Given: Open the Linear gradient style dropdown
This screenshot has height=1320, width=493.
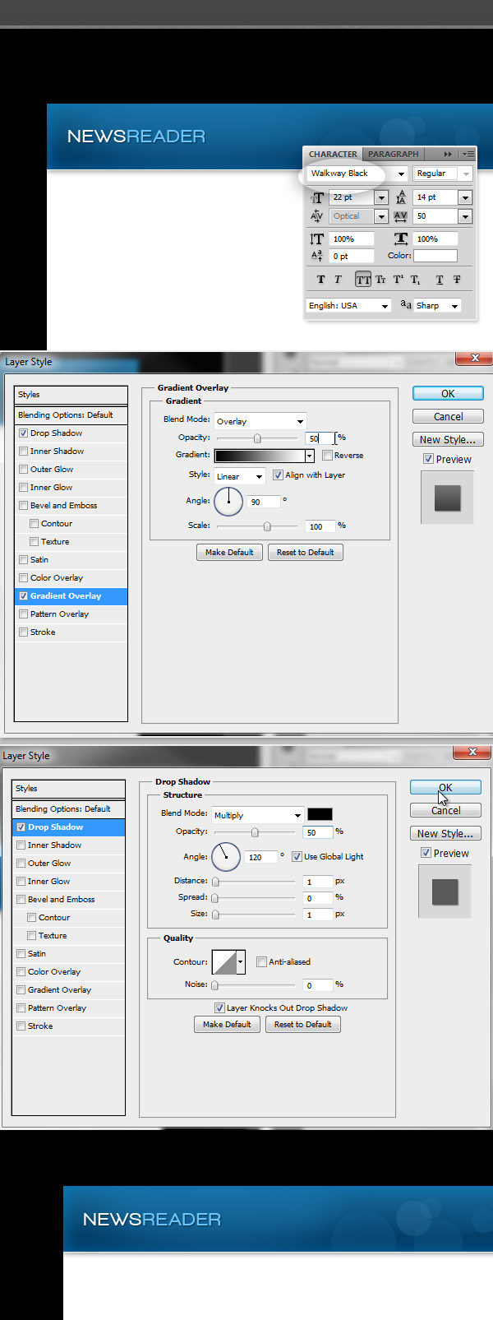Looking at the screenshot, I should coord(239,476).
